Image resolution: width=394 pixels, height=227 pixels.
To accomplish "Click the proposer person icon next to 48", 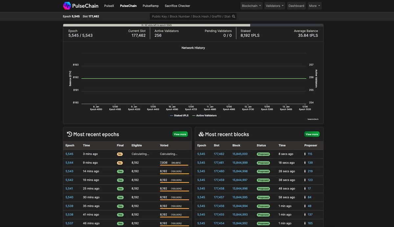I will pyautogui.click(x=305, y=206).
